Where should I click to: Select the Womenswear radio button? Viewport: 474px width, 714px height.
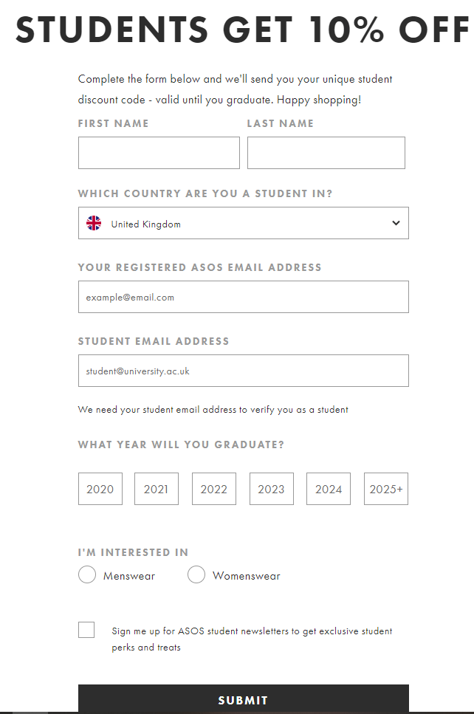(196, 575)
